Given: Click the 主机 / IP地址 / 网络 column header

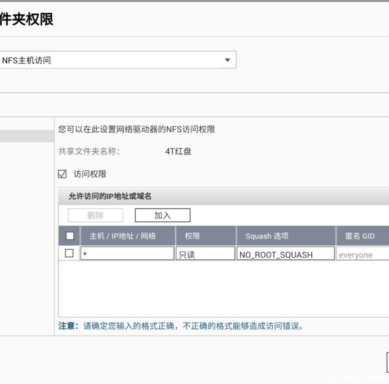Looking at the screenshot, I should point(123,236).
